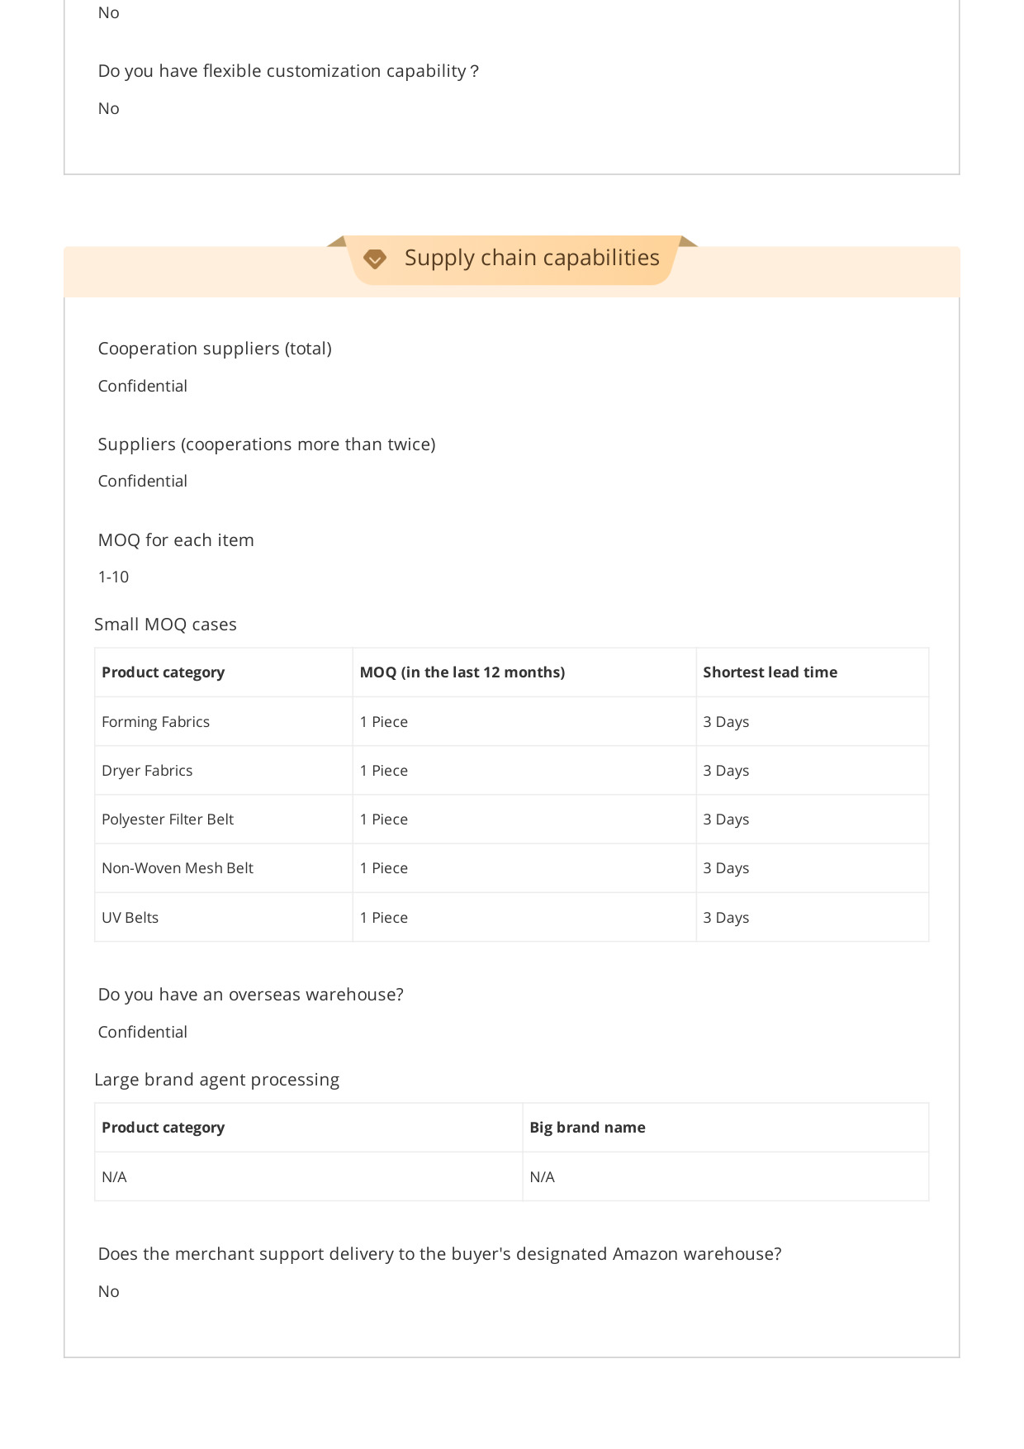1024x1449 pixels.
Task: Click the Large brand agent processing heading
Action: (x=216, y=1080)
